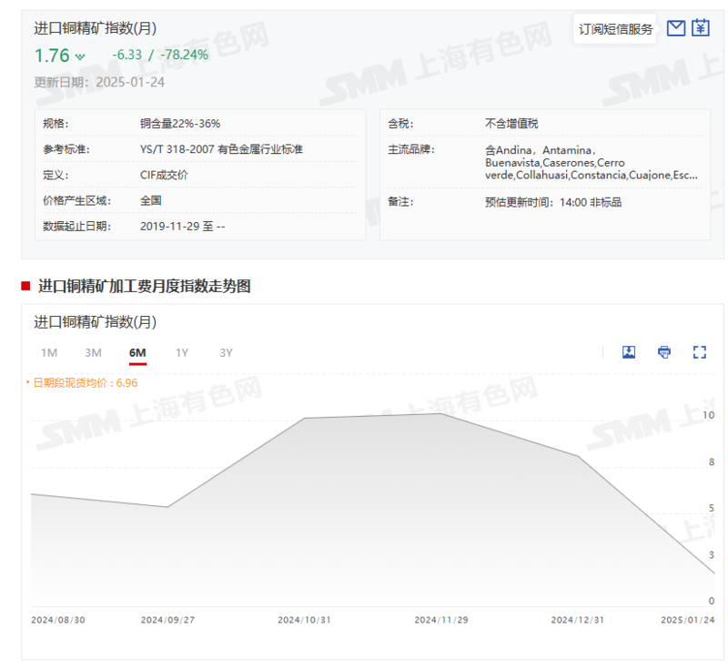Switch chart range to 3M
Image resolution: width=728 pixels, height=669 pixels.
pyautogui.click(x=93, y=353)
